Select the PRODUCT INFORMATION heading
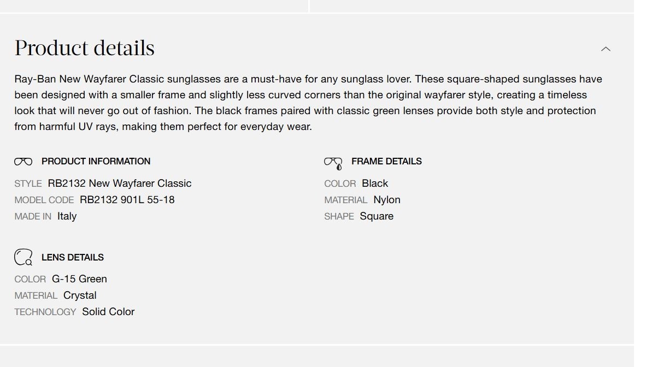Viewport: 652px width, 367px height. pyautogui.click(x=96, y=162)
